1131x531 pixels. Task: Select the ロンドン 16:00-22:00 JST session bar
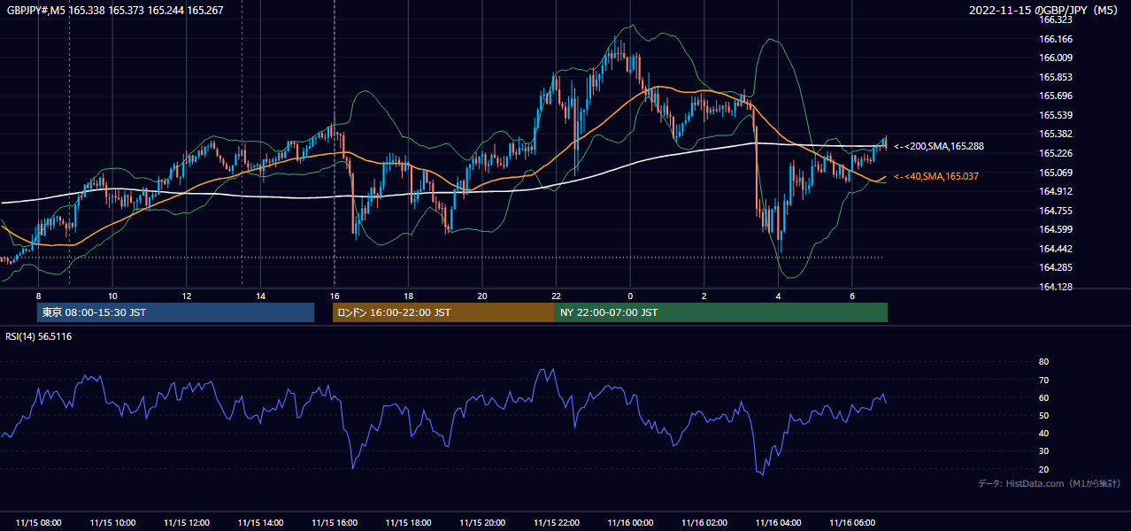443,312
